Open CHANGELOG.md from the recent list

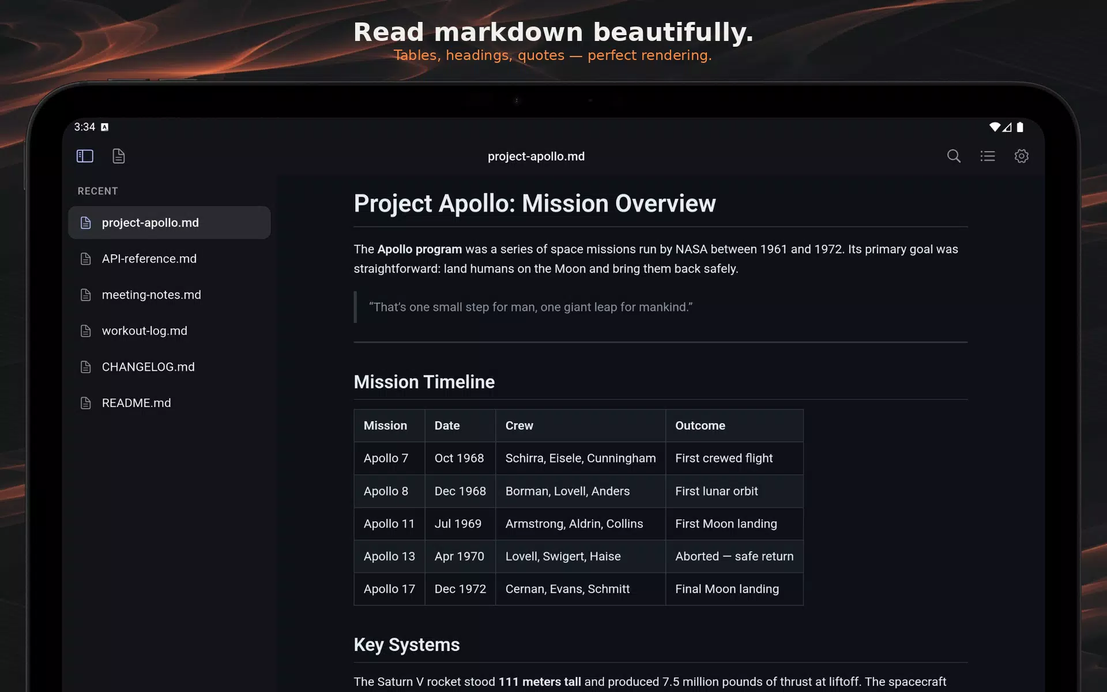(170, 367)
